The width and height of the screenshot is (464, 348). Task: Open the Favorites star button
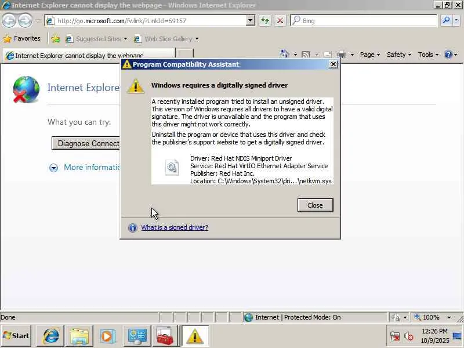(x=21, y=38)
